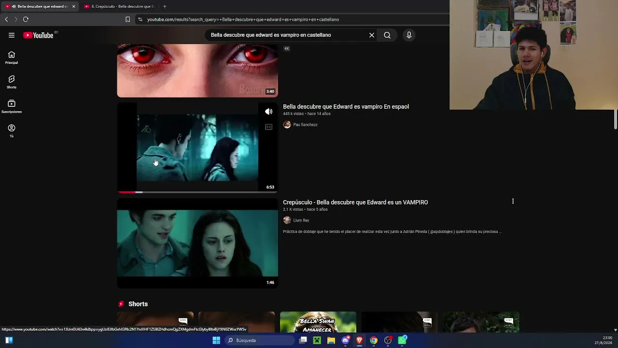Play the red-eyes thumbnail lasting 3:40
618x348 pixels.
coord(197,71)
